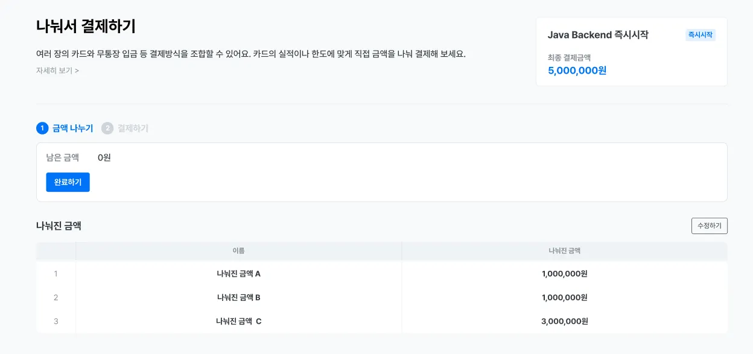The height and width of the screenshot is (354, 753).
Task: Click the Java Backend 즉시시작 title
Action: click(x=597, y=35)
